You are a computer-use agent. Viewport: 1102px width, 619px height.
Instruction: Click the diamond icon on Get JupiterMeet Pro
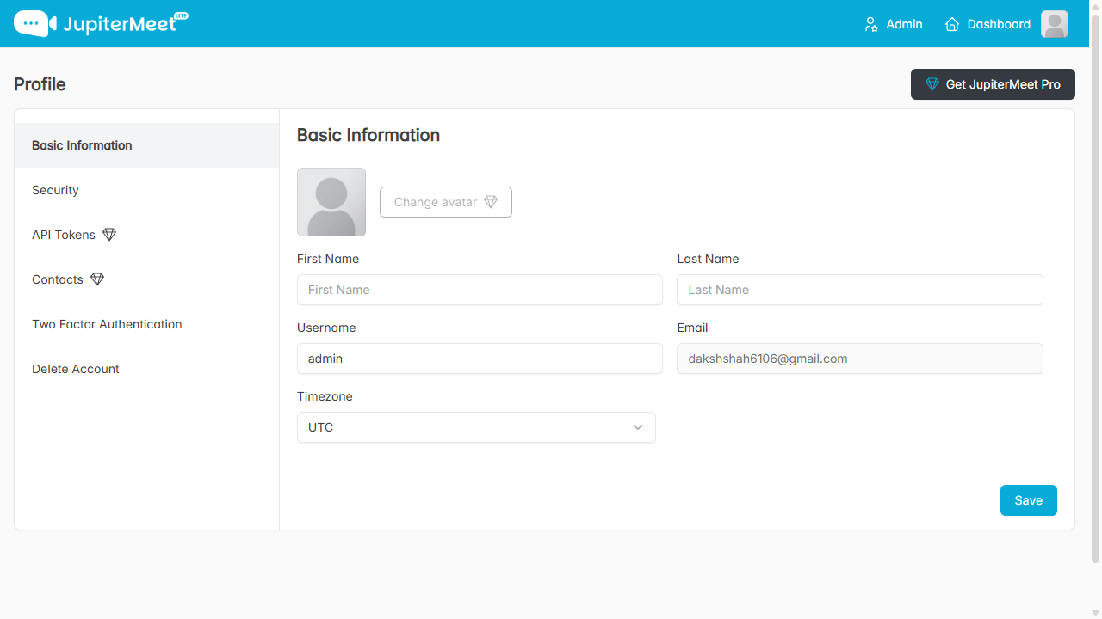tap(932, 84)
